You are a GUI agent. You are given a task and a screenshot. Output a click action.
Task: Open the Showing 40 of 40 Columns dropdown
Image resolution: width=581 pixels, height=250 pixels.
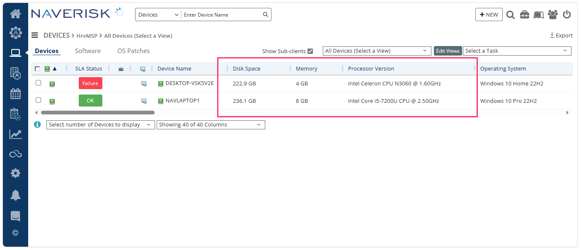[x=211, y=125]
